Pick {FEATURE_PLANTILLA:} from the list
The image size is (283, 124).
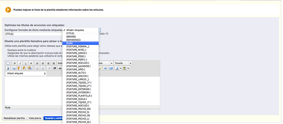click(x=80, y=96)
